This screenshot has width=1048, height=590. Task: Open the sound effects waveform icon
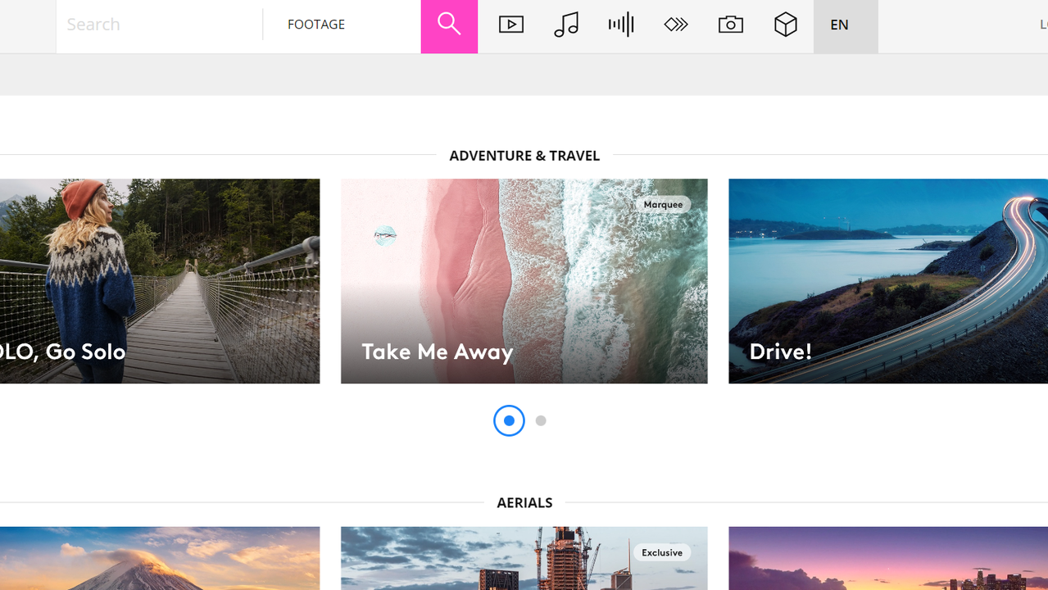click(621, 25)
